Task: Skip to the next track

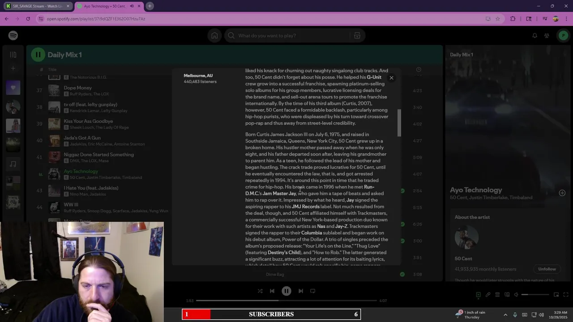Action: pyautogui.click(x=301, y=291)
